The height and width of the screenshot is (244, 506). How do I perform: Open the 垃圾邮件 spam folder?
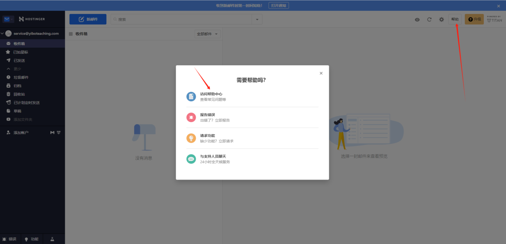[x=32, y=77]
